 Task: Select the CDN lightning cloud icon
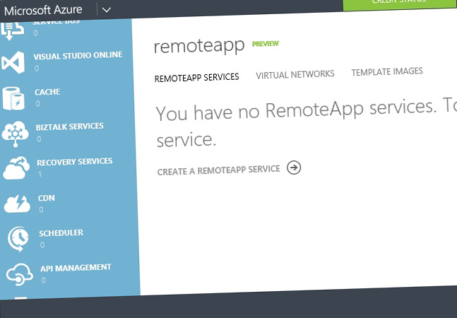(17, 204)
